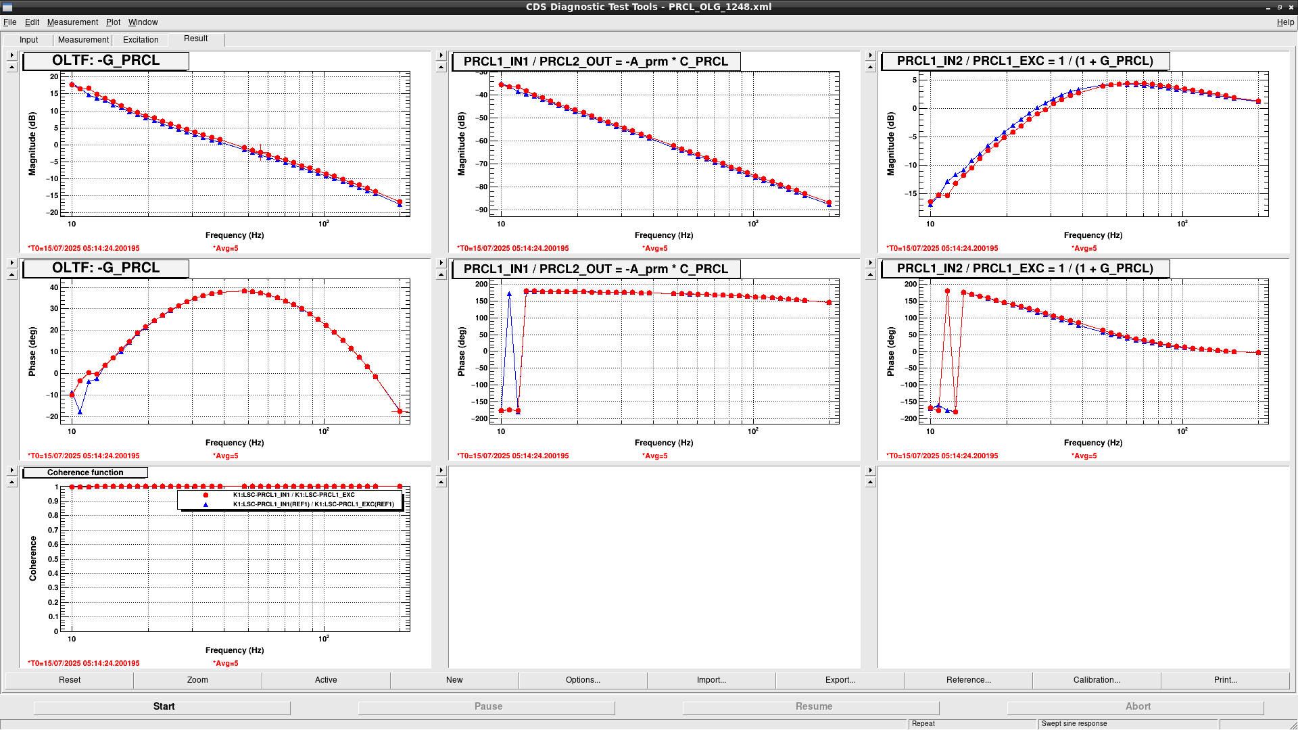Image resolution: width=1298 pixels, height=730 pixels.
Task: Open right-arrow options of OLTF phase plot
Action: tap(11, 263)
